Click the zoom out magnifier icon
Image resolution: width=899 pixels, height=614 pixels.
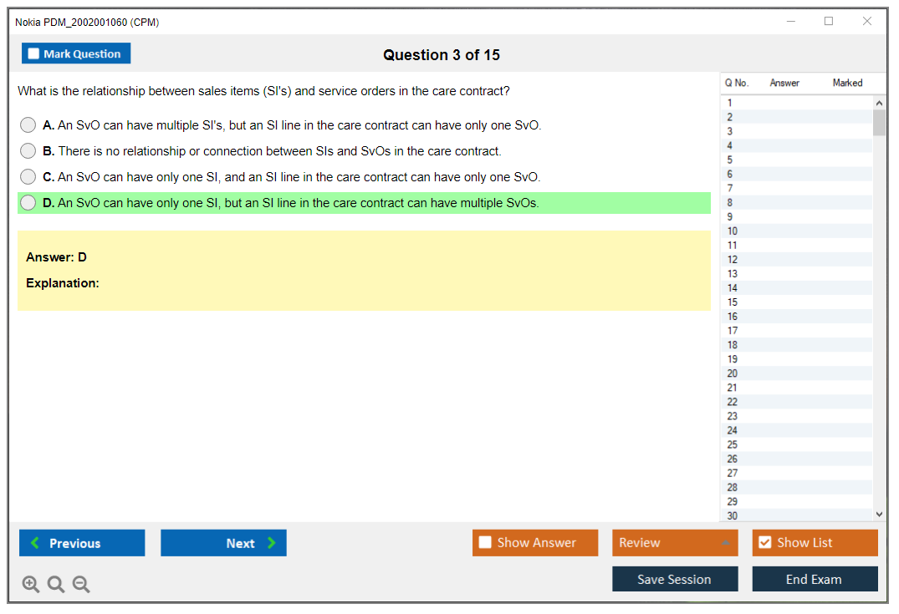[x=81, y=584]
